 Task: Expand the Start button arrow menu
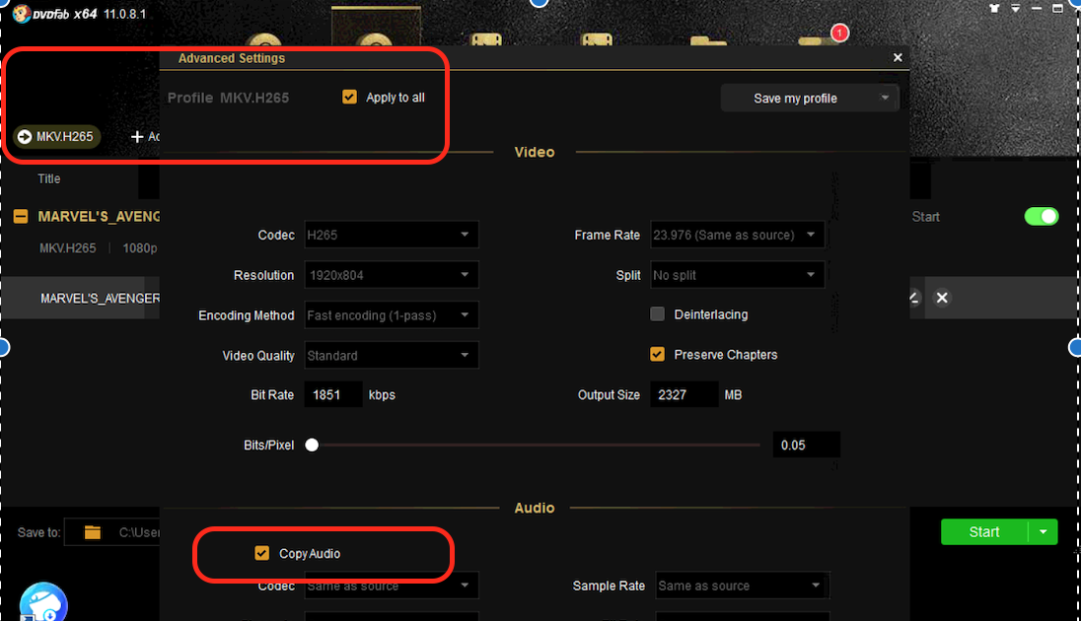click(1044, 532)
